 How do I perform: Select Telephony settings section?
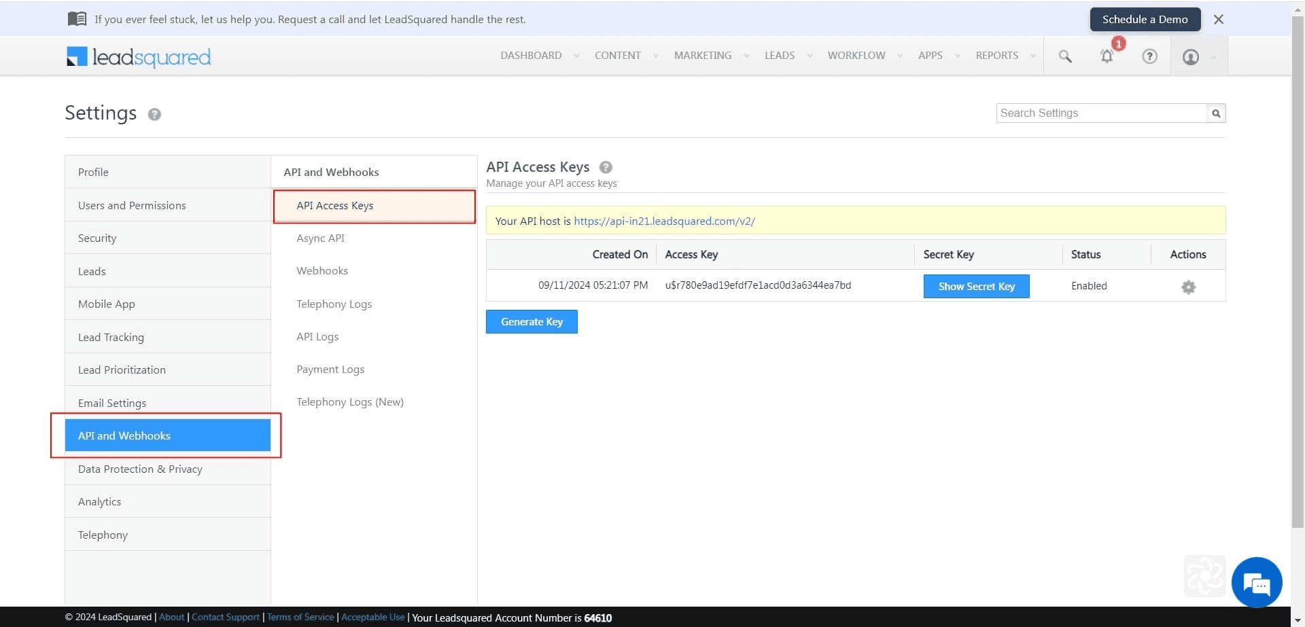pyautogui.click(x=167, y=535)
